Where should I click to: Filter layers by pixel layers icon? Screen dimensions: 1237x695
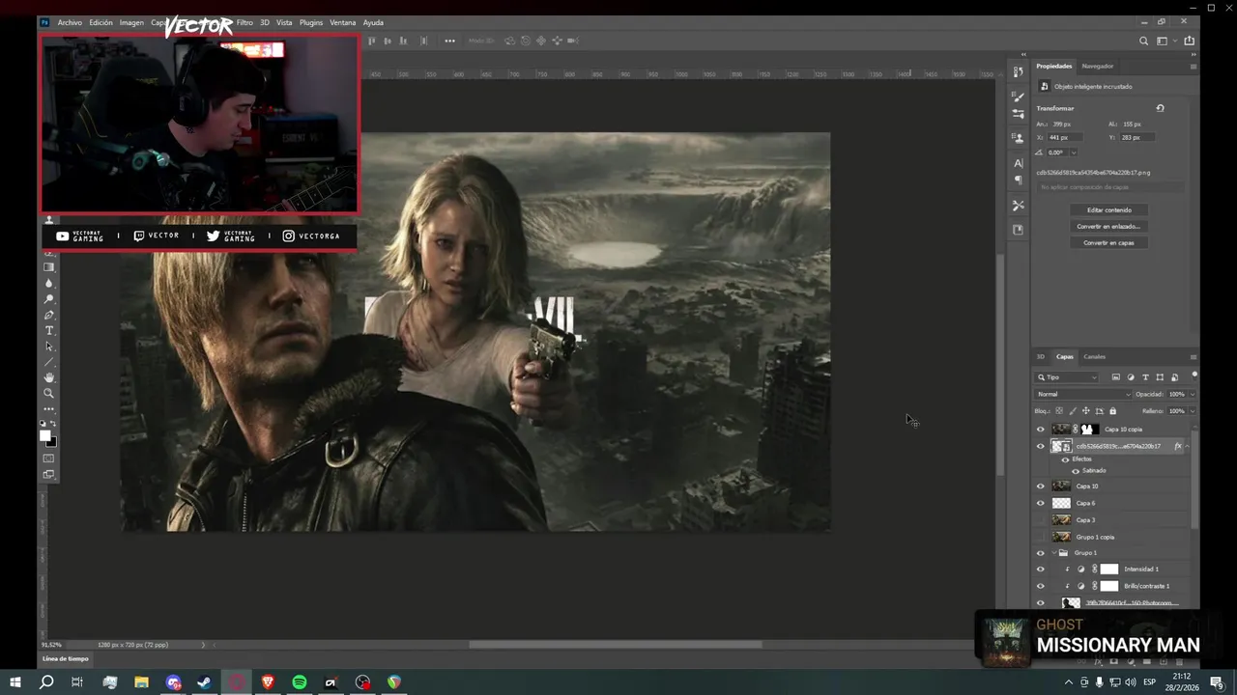tap(1116, 377)
